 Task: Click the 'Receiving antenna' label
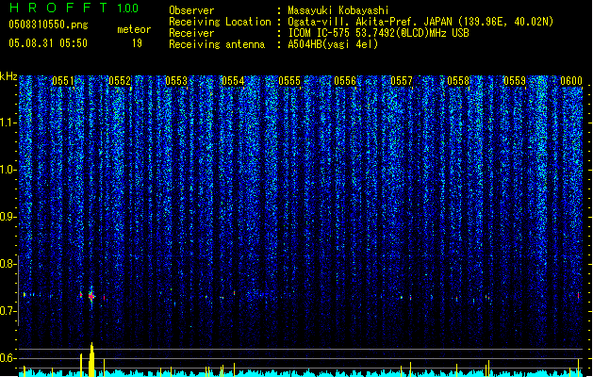[x=217, y=44]
